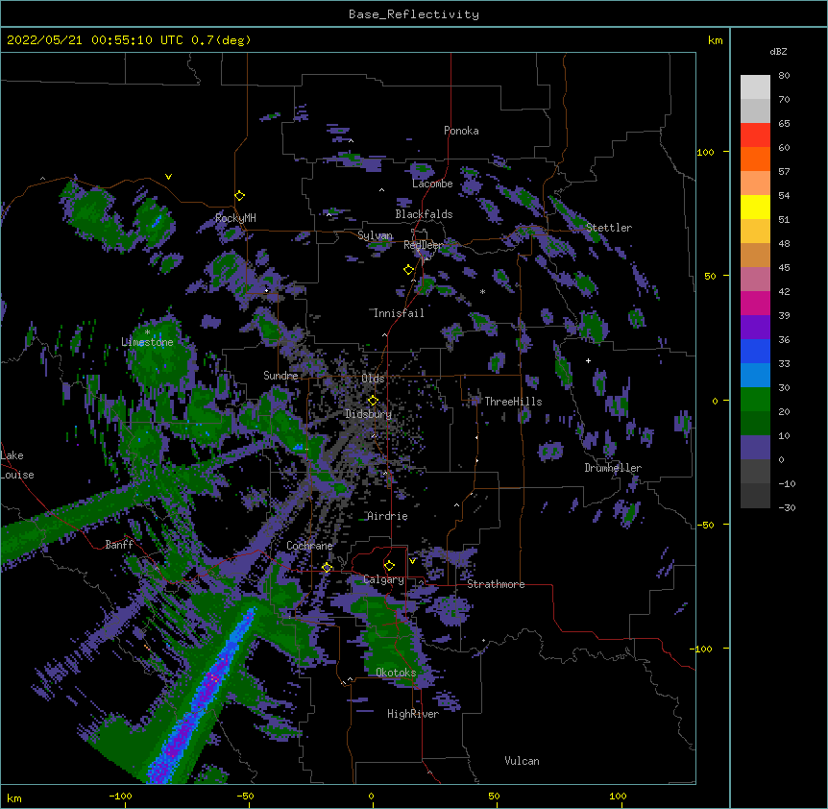Viewport: 828px width, 809px height.
Task: Click the yellow V marker north of RockyMH
Action: [168, 177]
